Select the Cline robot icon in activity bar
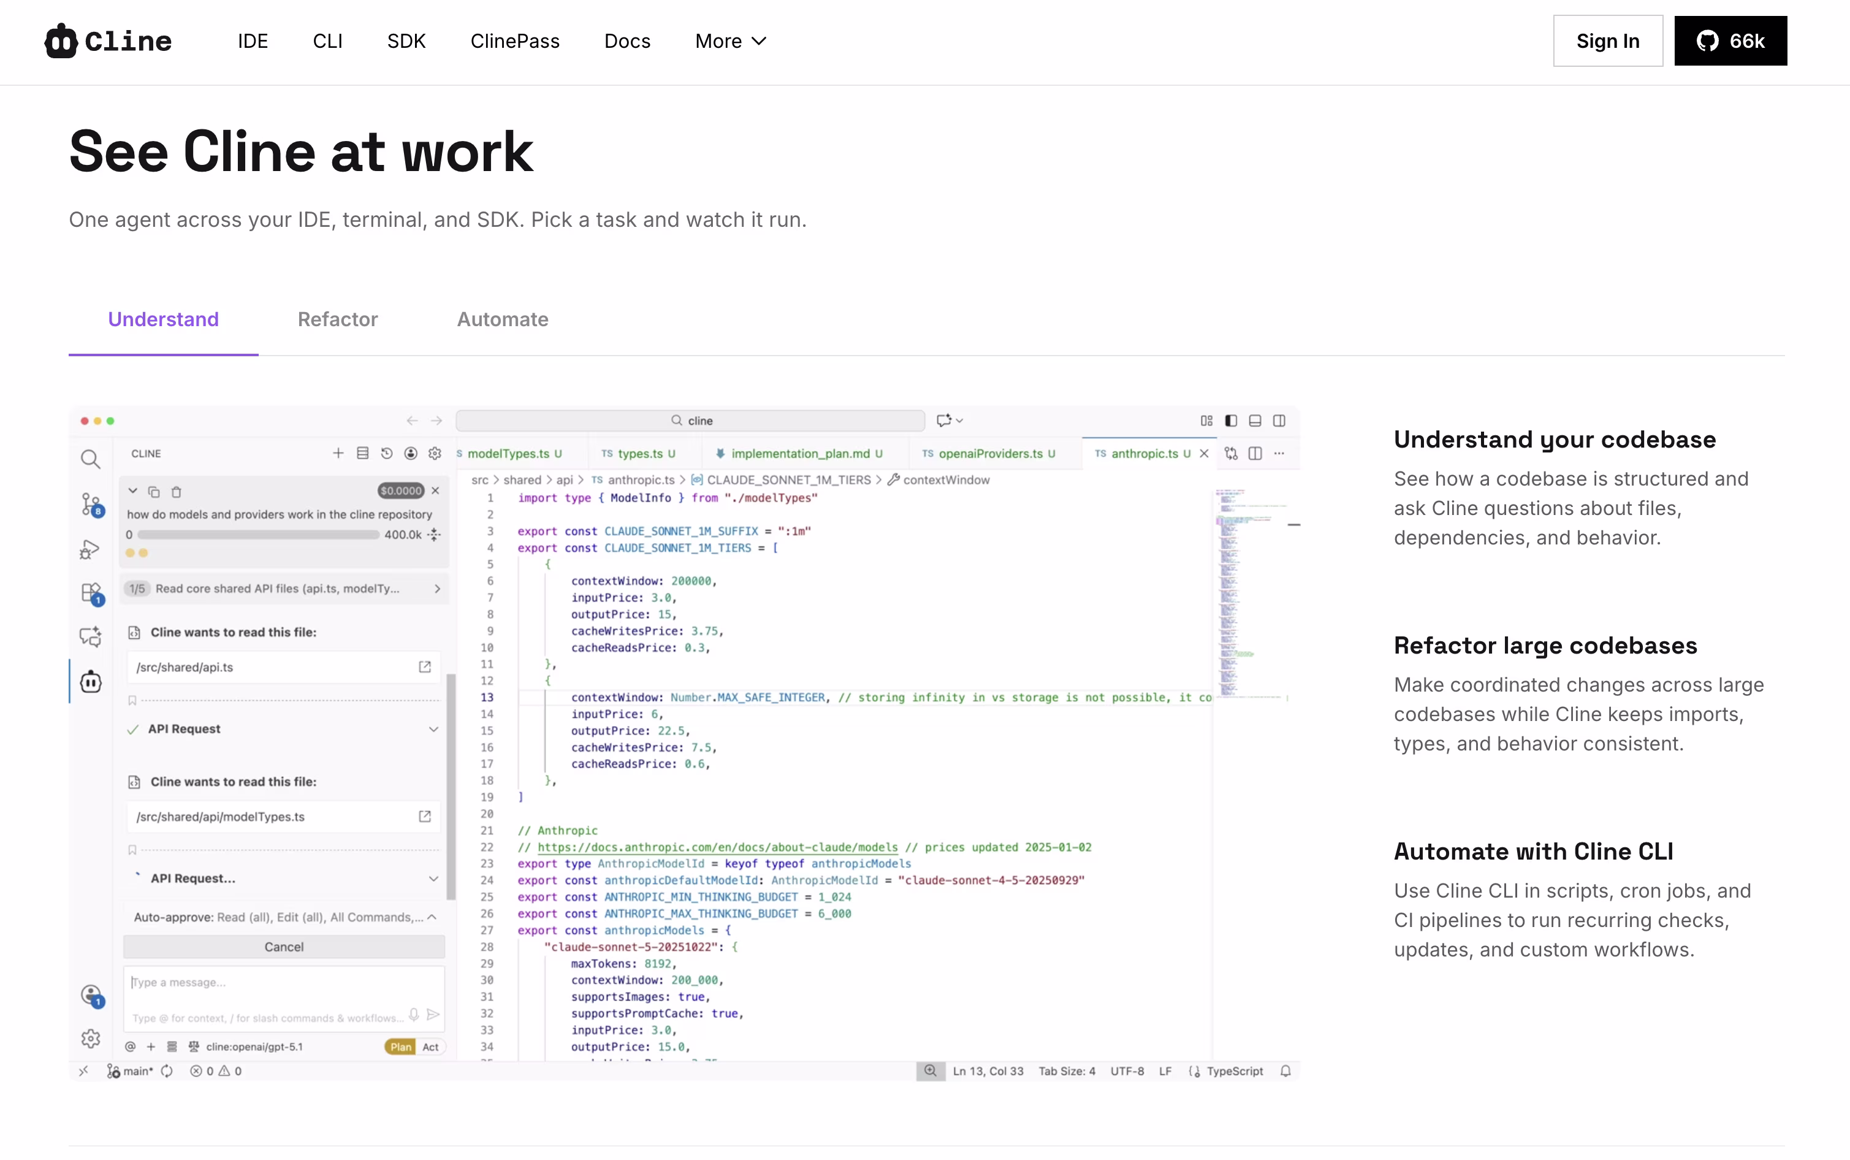The height and width of the screenshot is (1160, 1850). point(91,681)
